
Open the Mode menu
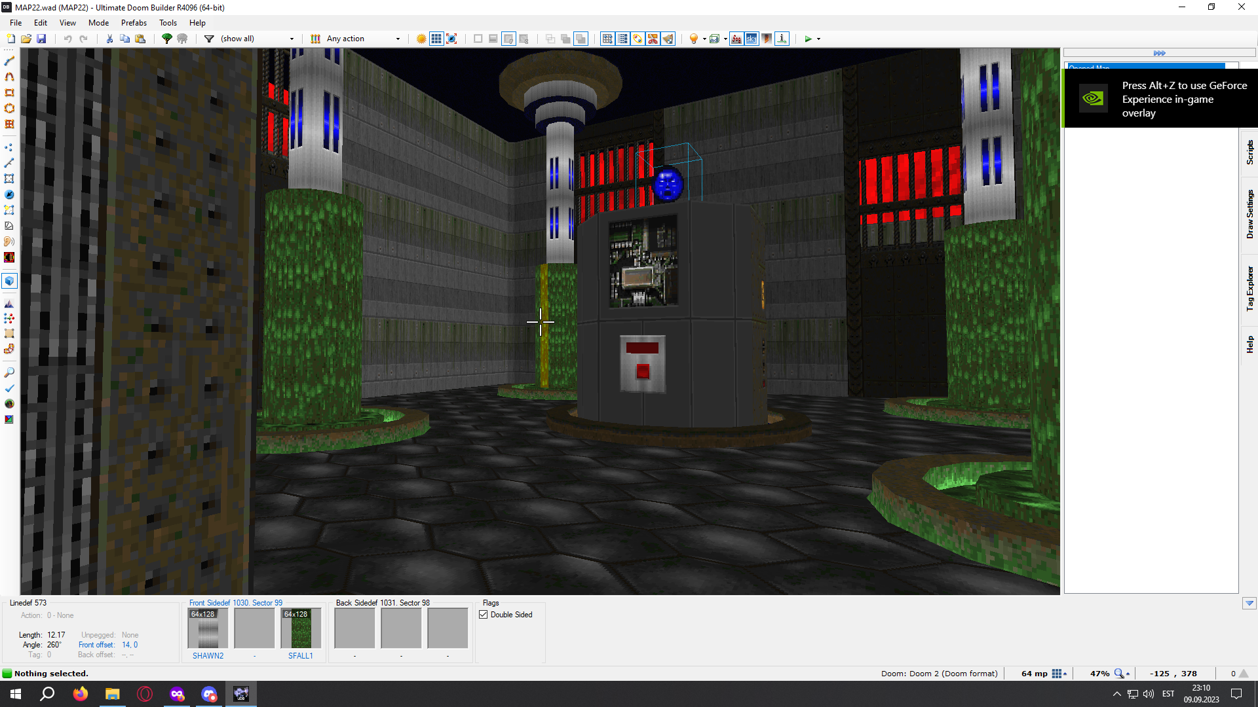[x=98, y=22]
